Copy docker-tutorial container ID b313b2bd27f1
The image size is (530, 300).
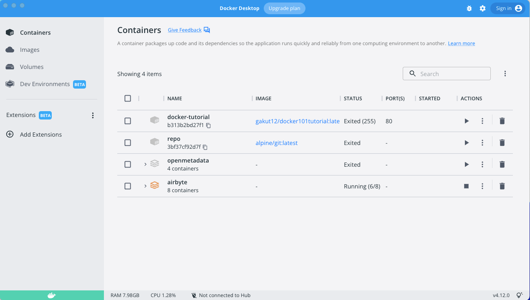[x=208, y=125]
